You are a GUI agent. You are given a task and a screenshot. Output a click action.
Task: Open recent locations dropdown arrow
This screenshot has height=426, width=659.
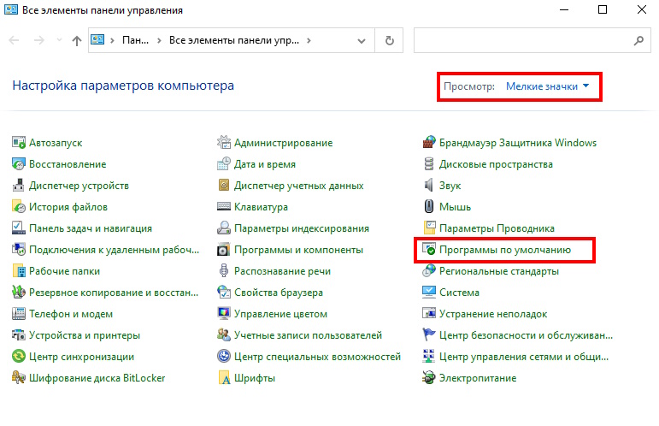tap(59, 40)
